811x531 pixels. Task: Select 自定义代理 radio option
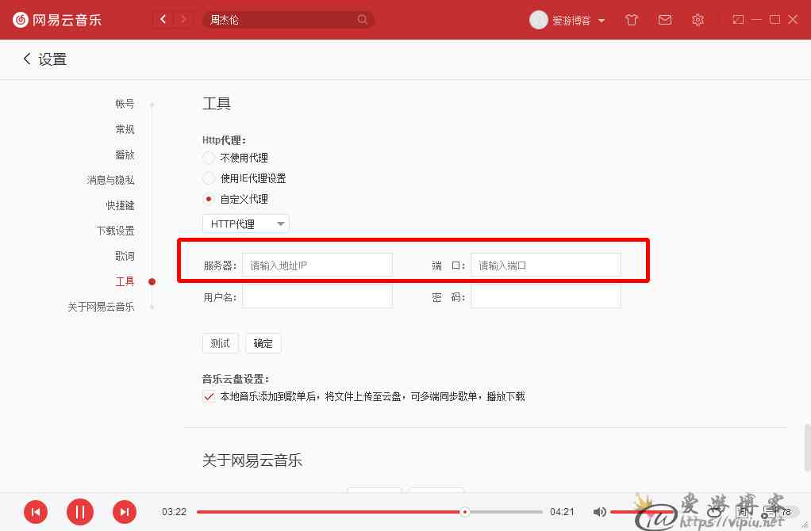(209, 199)
